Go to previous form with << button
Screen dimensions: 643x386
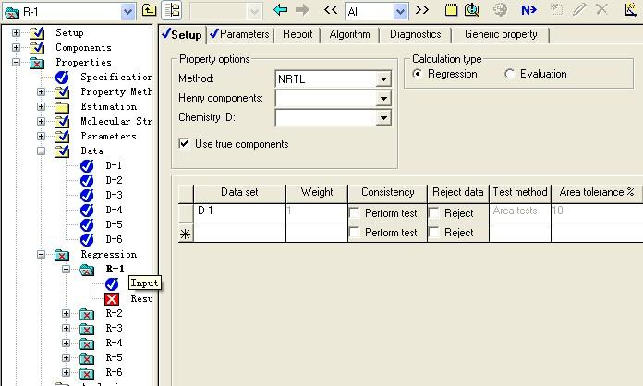331,9
